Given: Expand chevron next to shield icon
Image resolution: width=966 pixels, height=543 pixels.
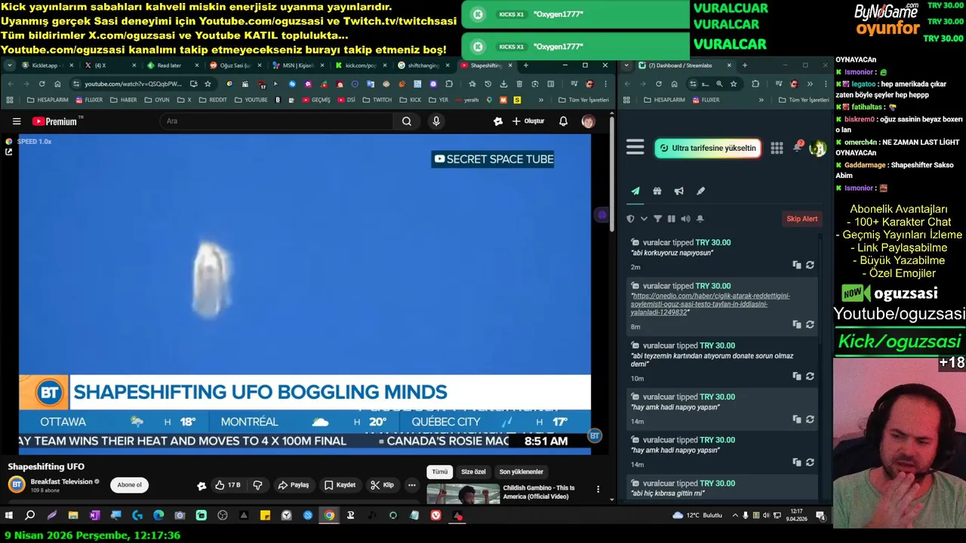Looking at the screenshot, I should pos(644,219).
